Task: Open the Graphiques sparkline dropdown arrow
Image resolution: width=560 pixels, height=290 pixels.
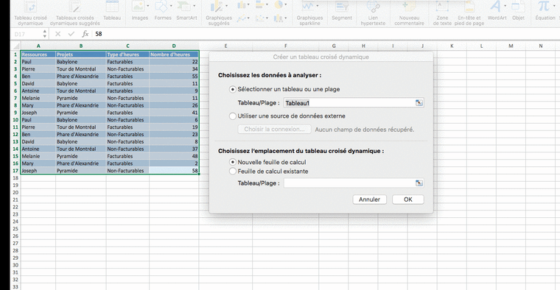Action: coord(318,6)
